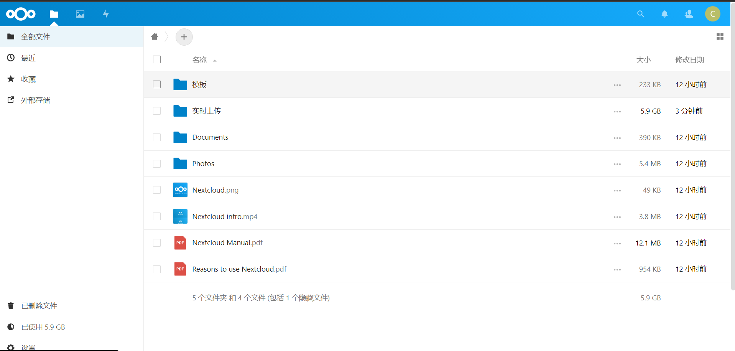Click the Nextcloud logo in header

tap(21, 14)
